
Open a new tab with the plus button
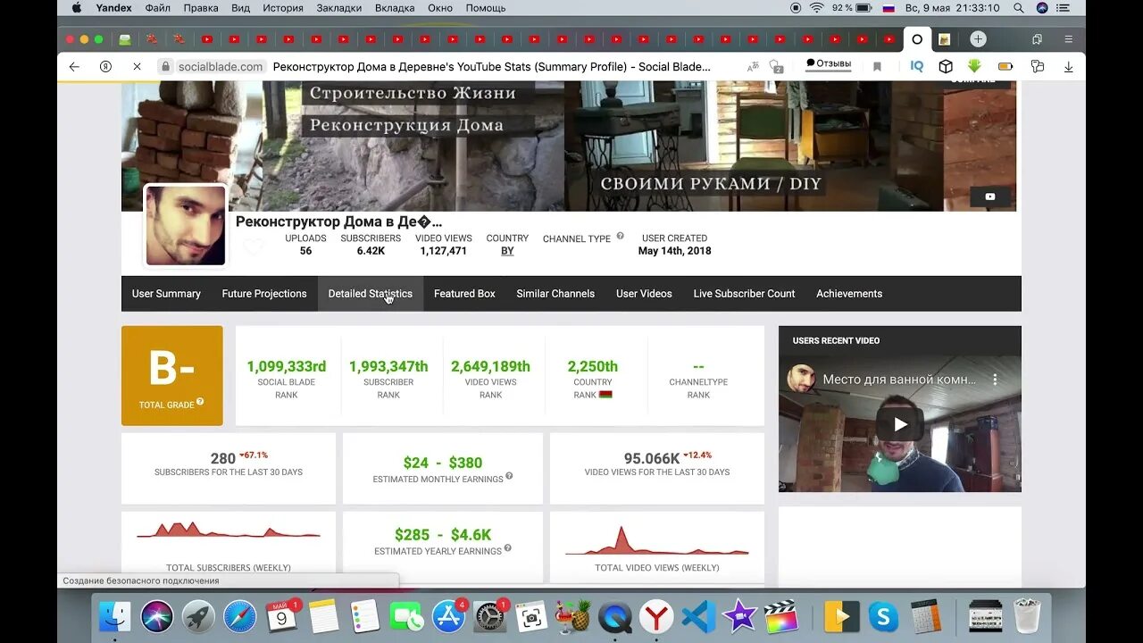pyautogui.click(x=979, y=39)
